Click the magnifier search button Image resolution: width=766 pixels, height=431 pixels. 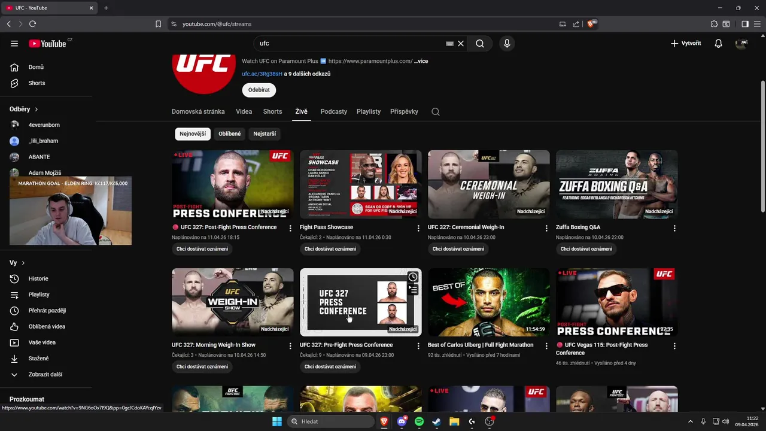tap(480, 44)
